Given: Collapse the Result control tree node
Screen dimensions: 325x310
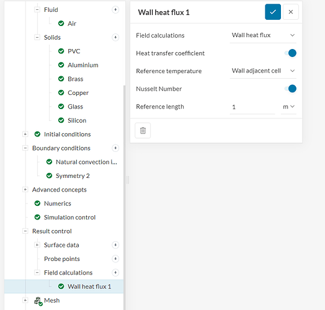Looking at the screenshot, I should coord(25,231).
